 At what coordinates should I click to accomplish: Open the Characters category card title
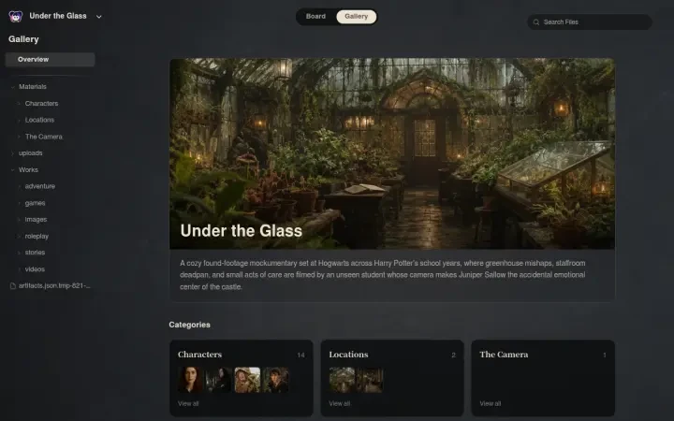point(200,355)
